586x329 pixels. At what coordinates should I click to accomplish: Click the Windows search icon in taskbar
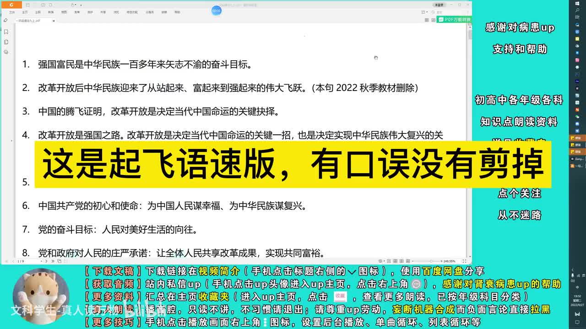[577, 10]
